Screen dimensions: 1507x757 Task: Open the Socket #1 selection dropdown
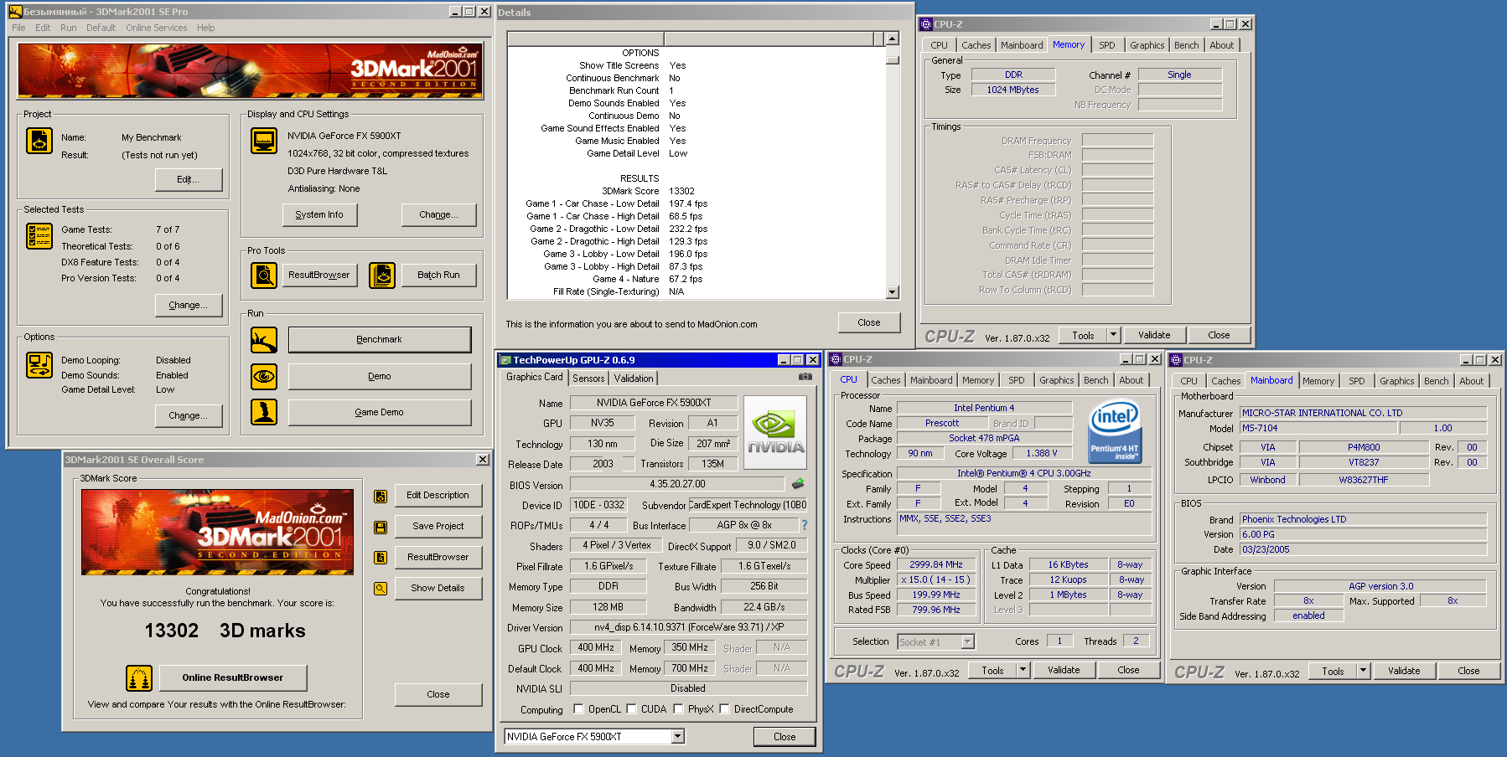pos(968,641)
